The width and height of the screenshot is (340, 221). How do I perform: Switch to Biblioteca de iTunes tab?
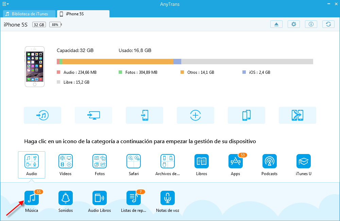coord(29,14)
